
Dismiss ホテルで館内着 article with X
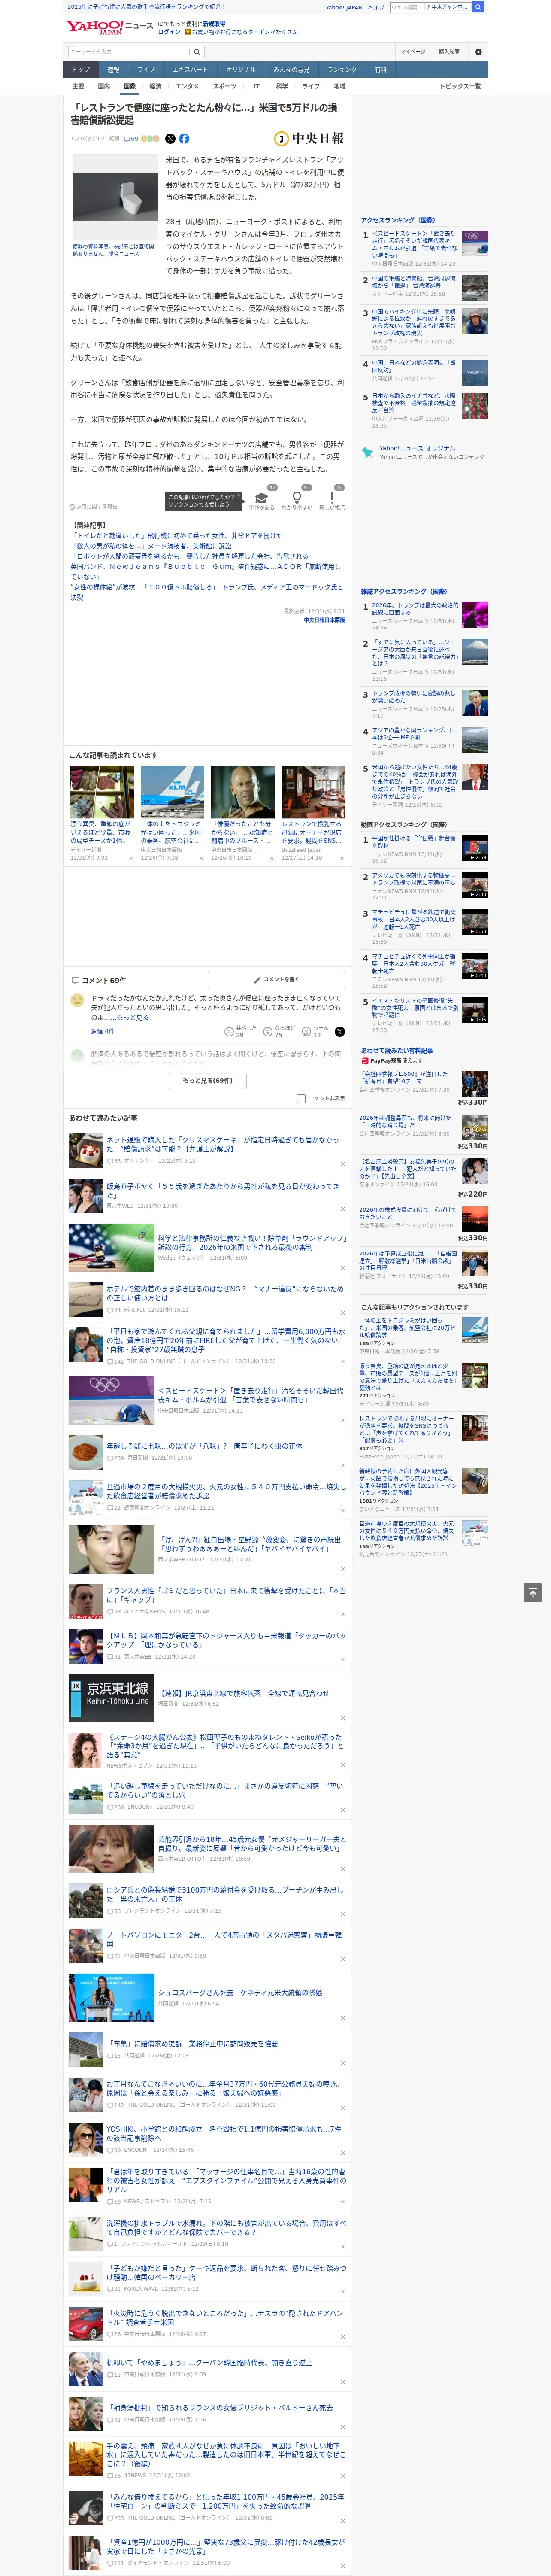pos(342,1312)
